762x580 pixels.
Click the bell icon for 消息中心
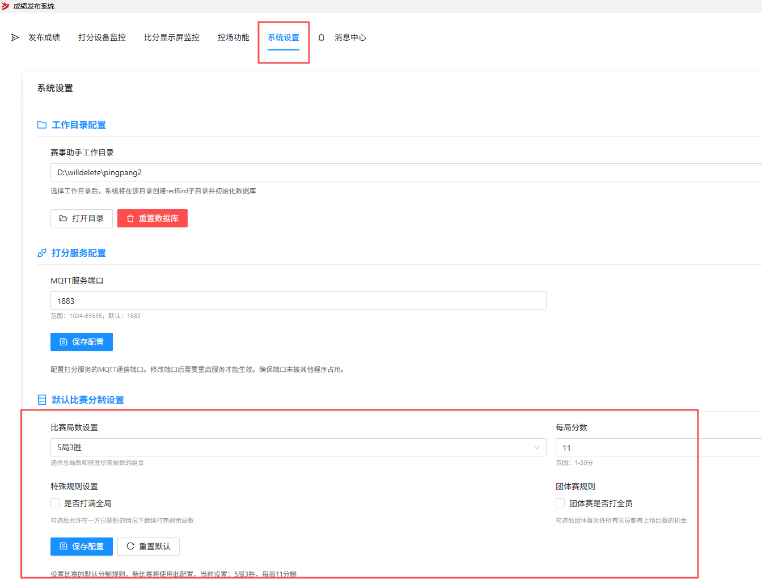pyautogui.click(x=321, y=37)
